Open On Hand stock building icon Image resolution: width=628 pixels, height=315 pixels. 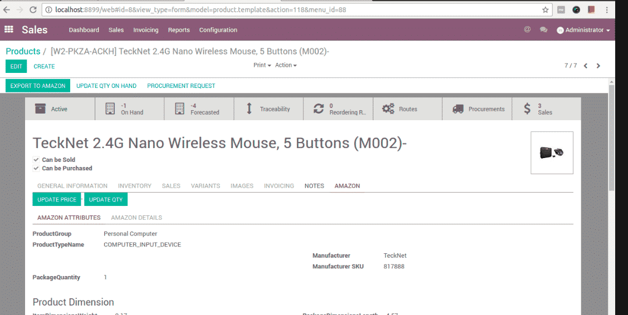110,109
